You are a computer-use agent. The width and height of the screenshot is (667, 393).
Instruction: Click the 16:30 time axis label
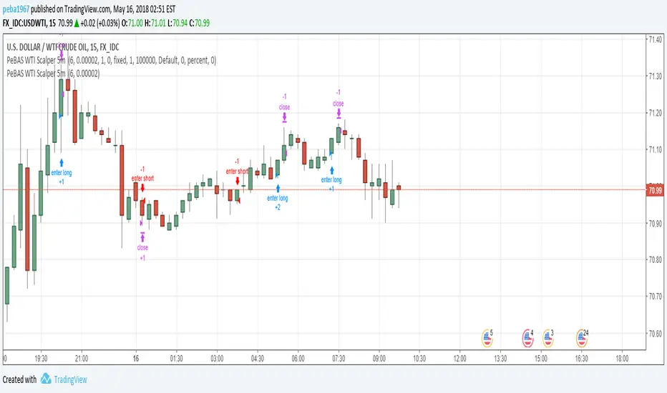[582, 359]
